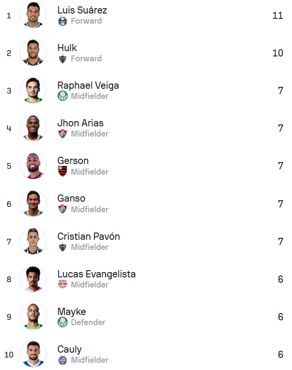Screen dimensions: 292x370
Task: Go to Gerson's player page
Action: coord(73,161)
